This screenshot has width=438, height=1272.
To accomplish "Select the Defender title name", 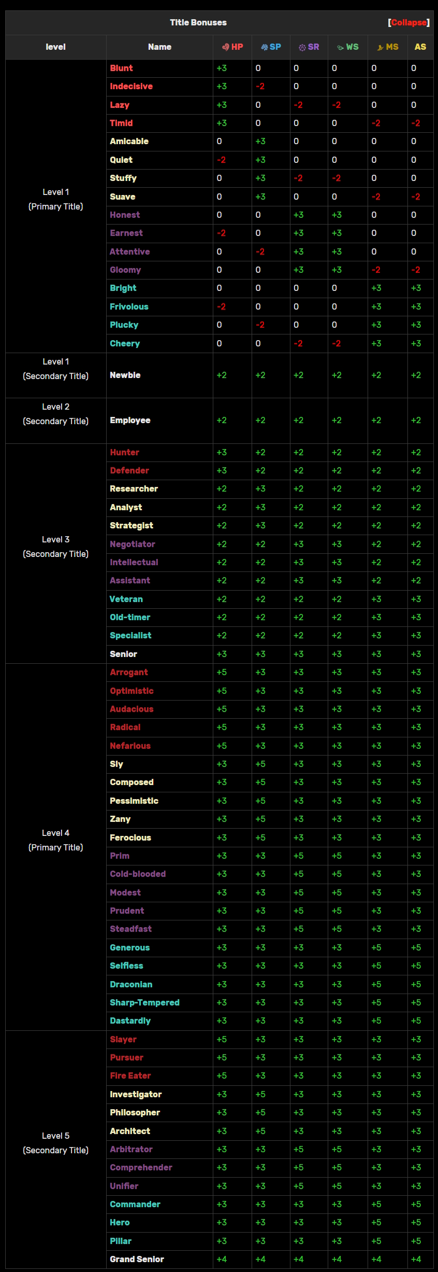I will click(129, 471).
